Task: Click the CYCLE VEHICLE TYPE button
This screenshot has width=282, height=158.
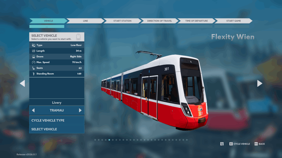Action: click(x=57, y=120)
